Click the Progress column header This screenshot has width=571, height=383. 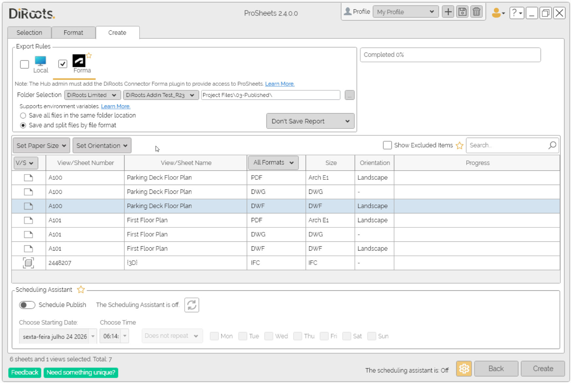coord(477,163)
